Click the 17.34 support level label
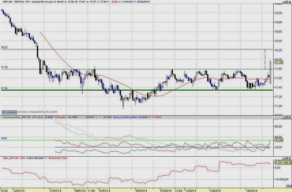This screenshot has width=292, height=192. pyautogui.click(x=4, y=88)
